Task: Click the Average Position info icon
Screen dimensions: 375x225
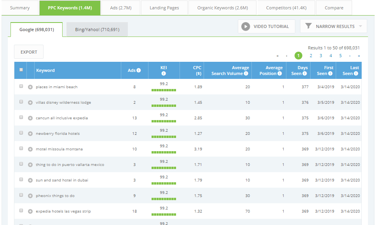Action: [279, 73]
